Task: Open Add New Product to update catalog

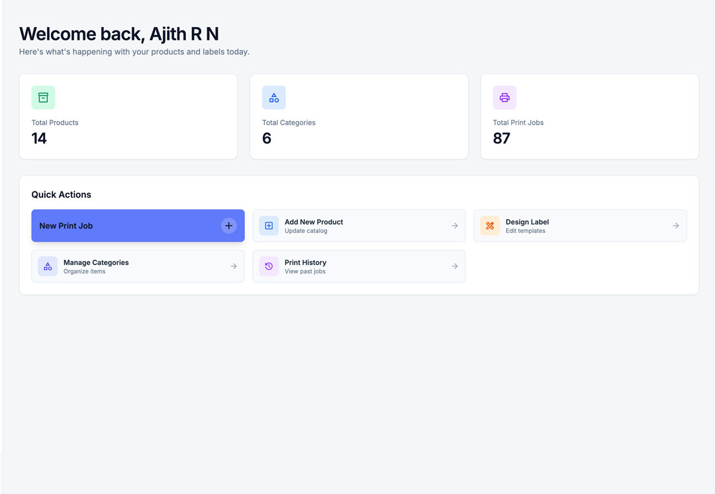Action: pyautogui.click(x=359, y=225)
